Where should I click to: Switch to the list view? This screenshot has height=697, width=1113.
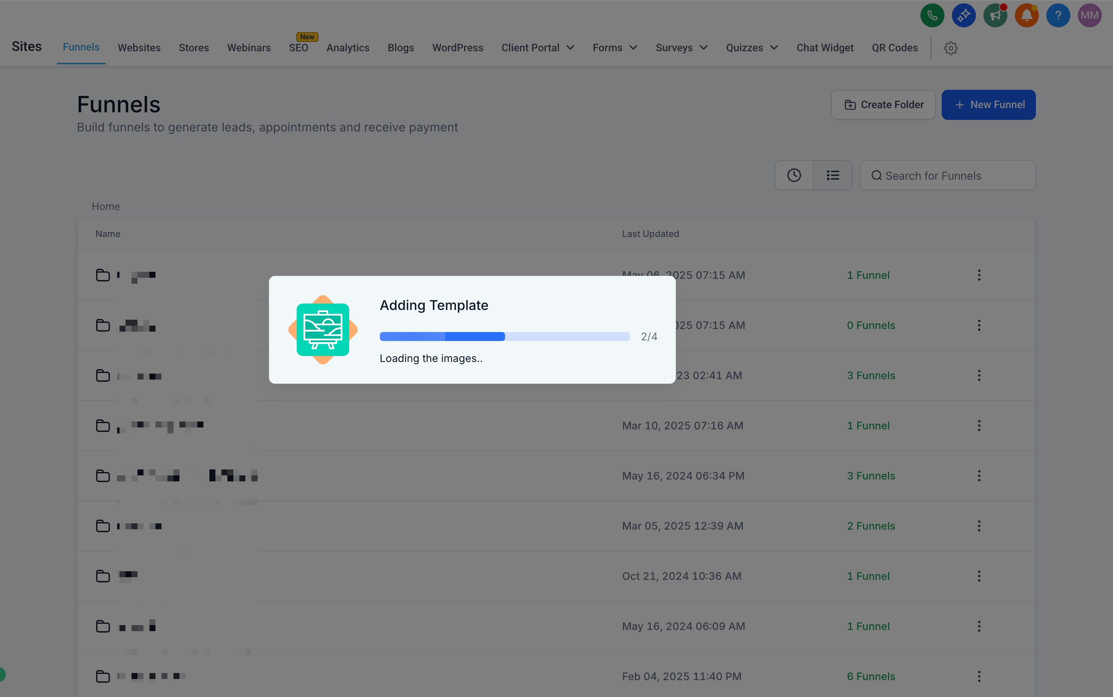[832, 175]
